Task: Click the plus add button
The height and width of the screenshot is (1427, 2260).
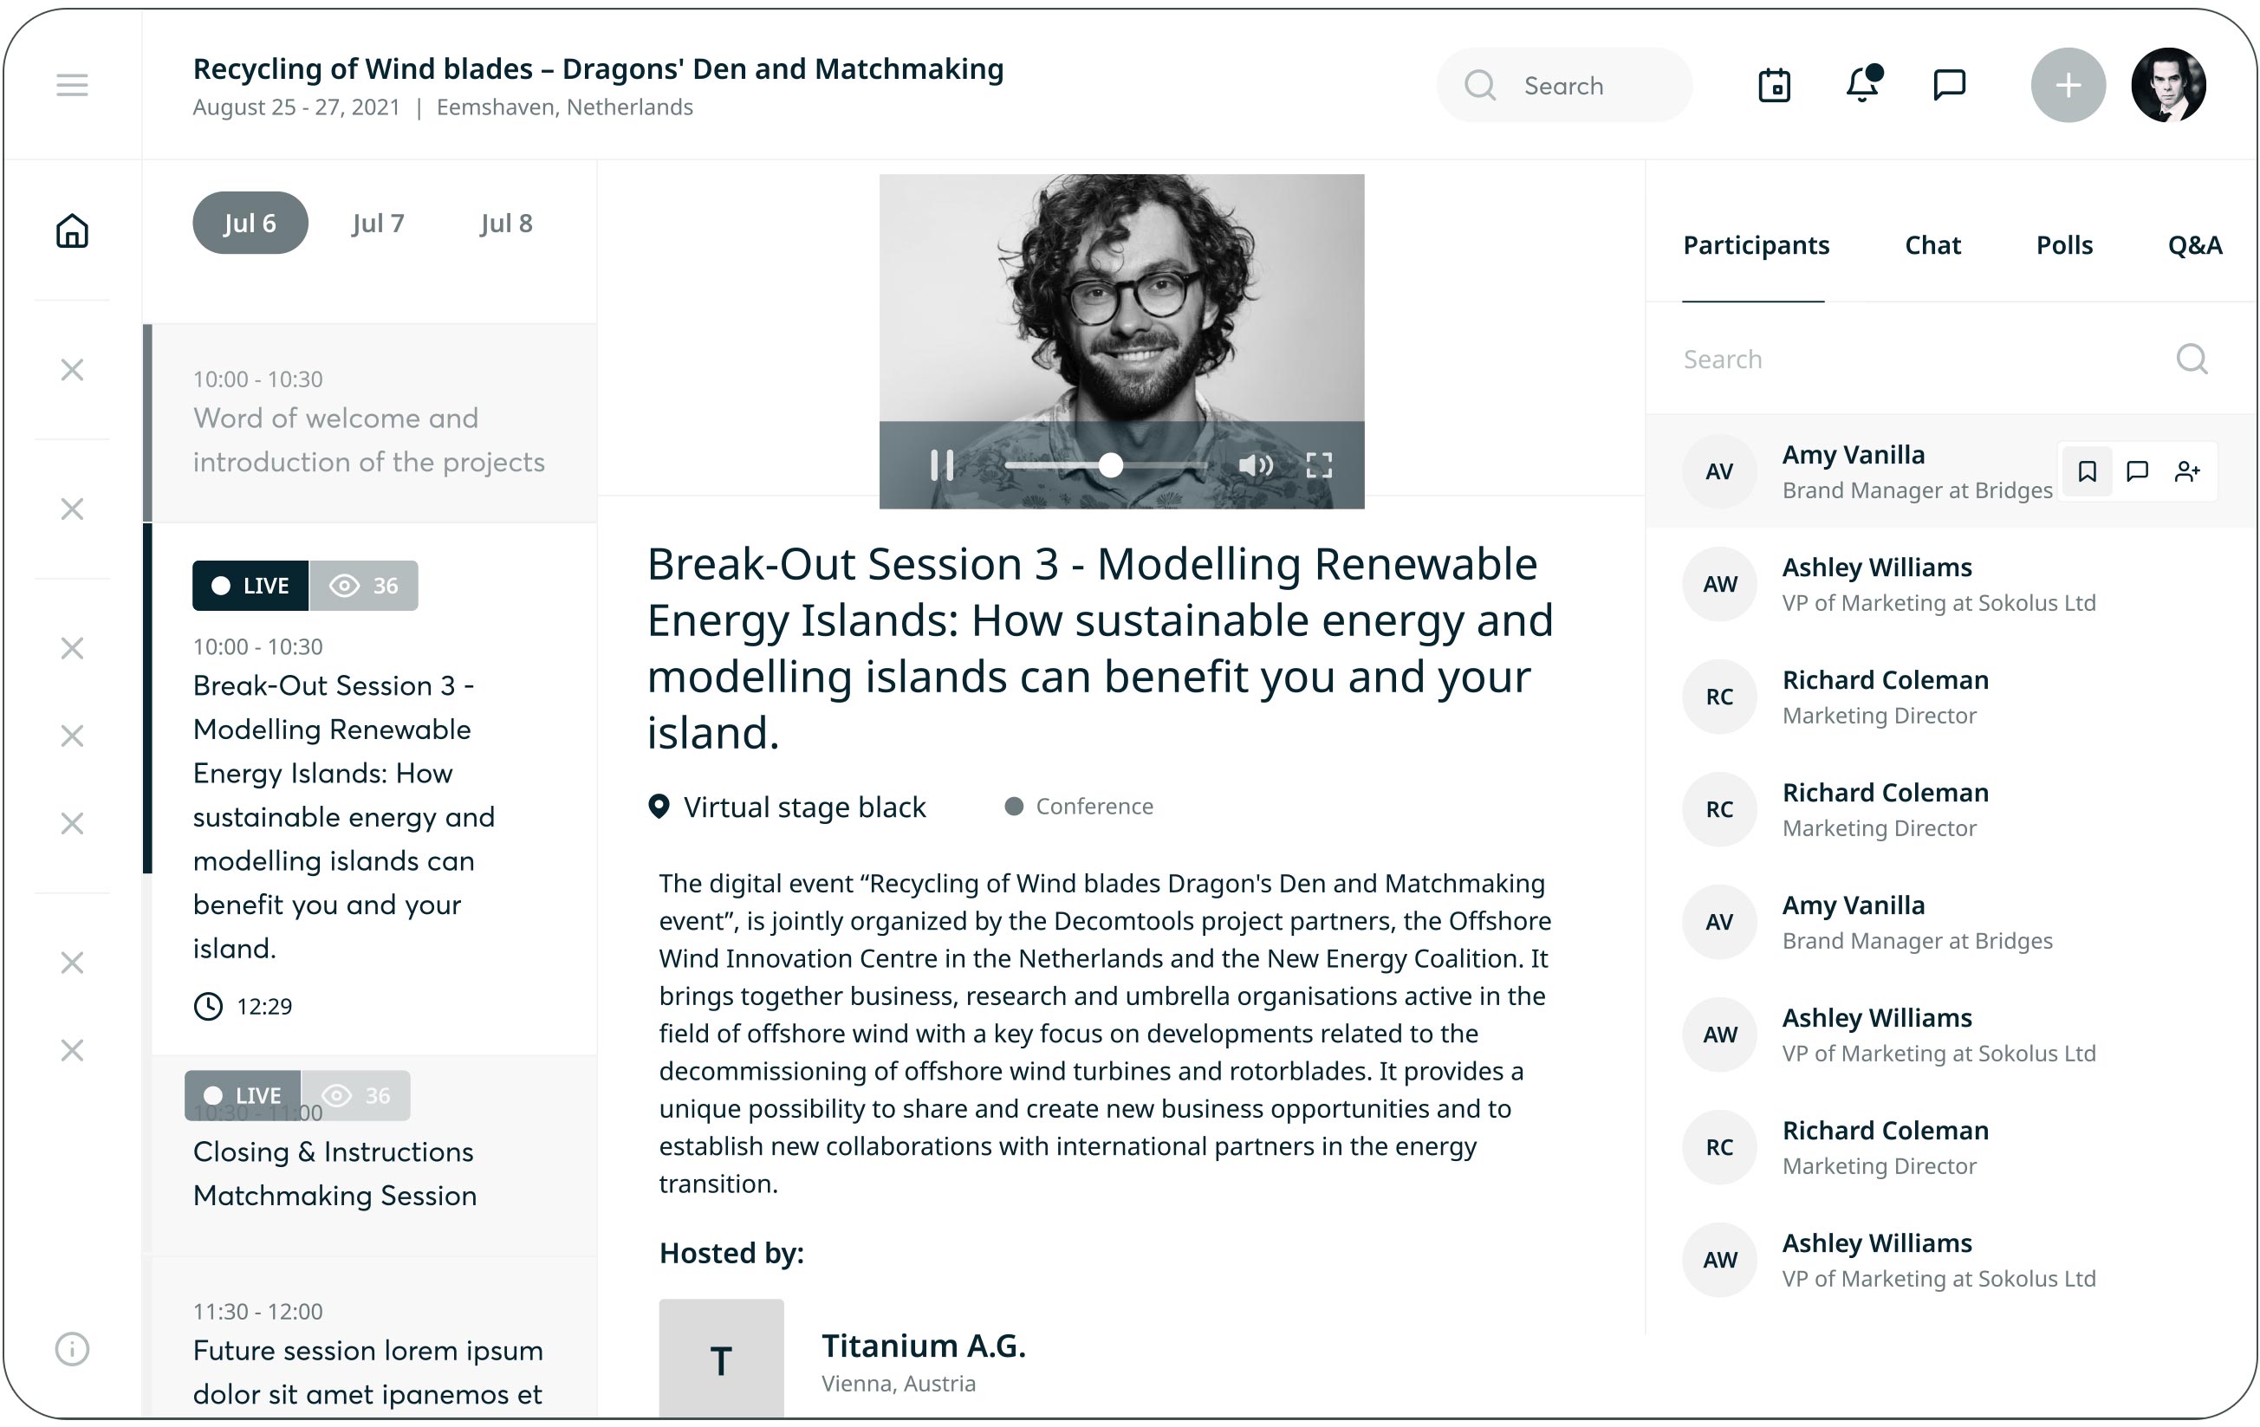Action: (x=2068, y=86)
